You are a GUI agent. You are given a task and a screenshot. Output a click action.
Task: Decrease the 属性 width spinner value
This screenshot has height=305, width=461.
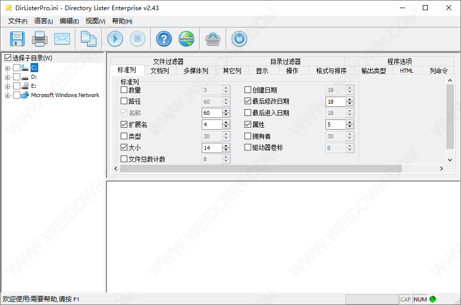pyautogui.click(x=349, y=127)
